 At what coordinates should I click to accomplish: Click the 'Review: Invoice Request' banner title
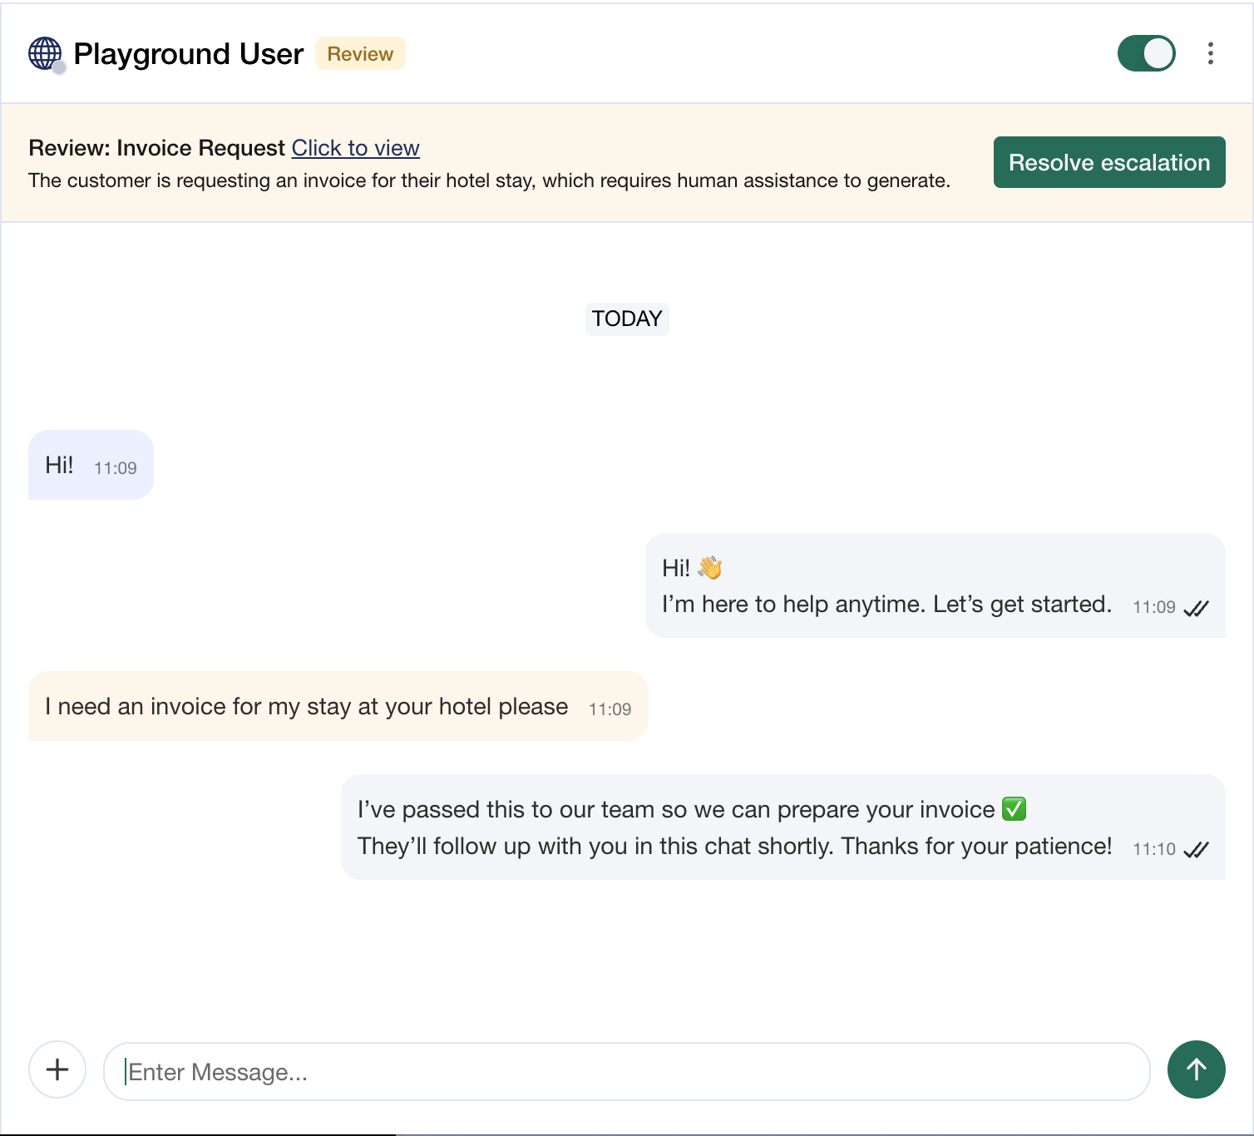click(x=156, y=148)
